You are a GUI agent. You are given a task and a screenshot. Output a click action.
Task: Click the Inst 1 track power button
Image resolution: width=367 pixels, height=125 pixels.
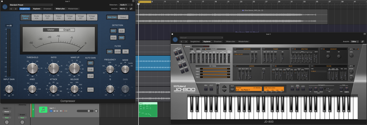tap(51, 111)
